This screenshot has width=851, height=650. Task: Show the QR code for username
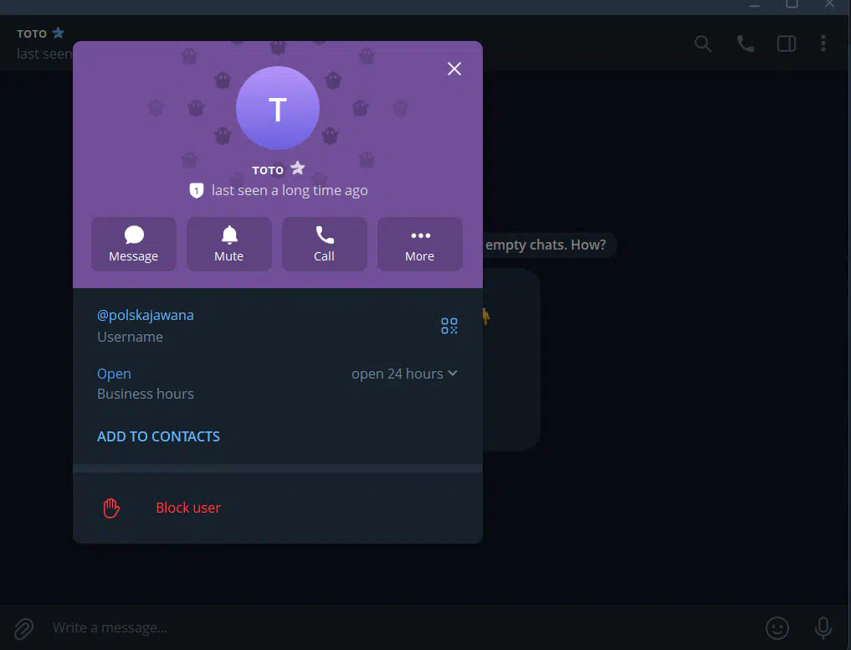pos(449,326)
